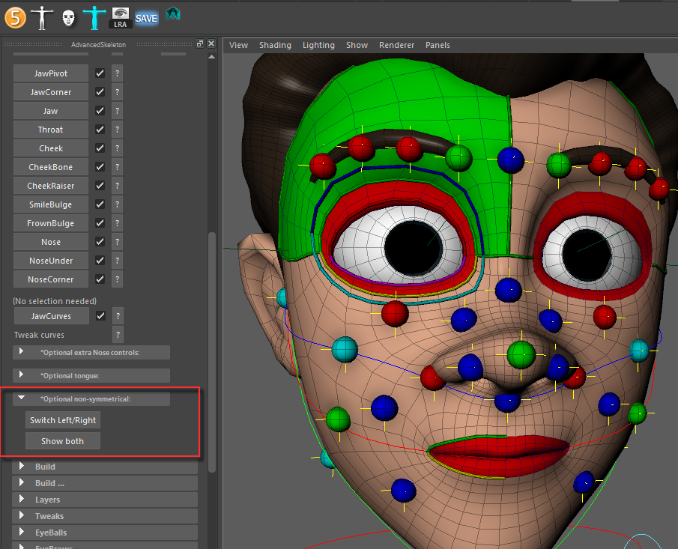678x549 pixels.
Task: Open the face mask shelf tool
Action: pyautogui.click(x=68, y=17)
